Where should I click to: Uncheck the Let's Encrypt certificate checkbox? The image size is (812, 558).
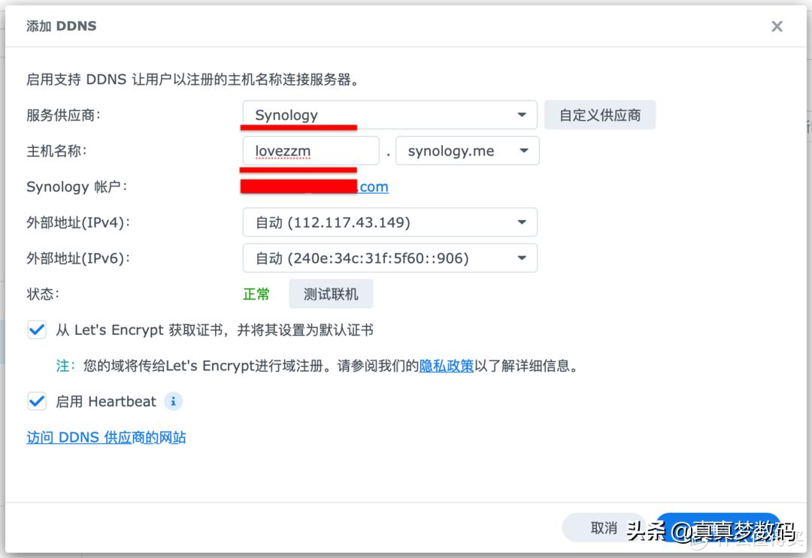[37, 329]
